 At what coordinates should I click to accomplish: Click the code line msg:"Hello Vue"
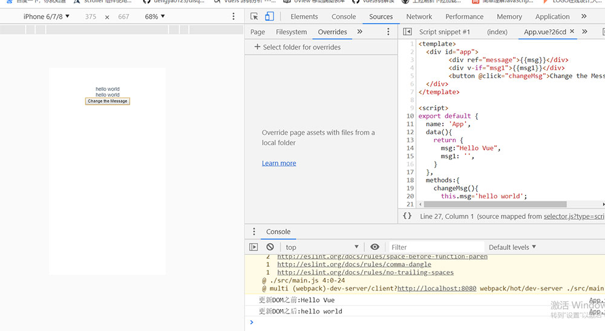(471, 148)
